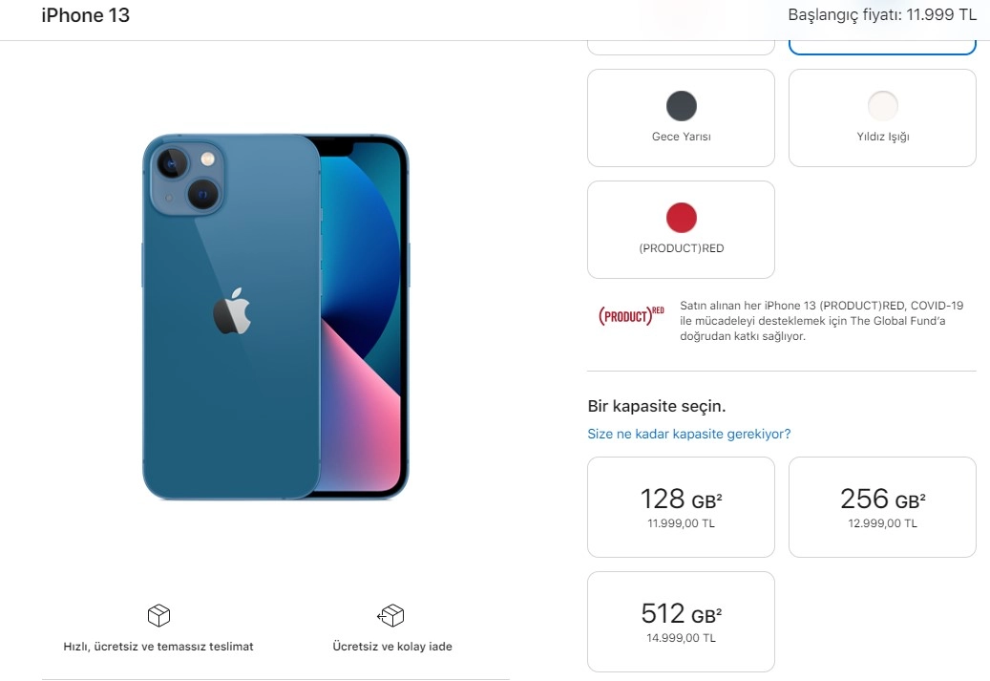Viewport: 990px width, 681px height.
Task: Click the blue iPhone 13 product image
Action: (276, 317)
